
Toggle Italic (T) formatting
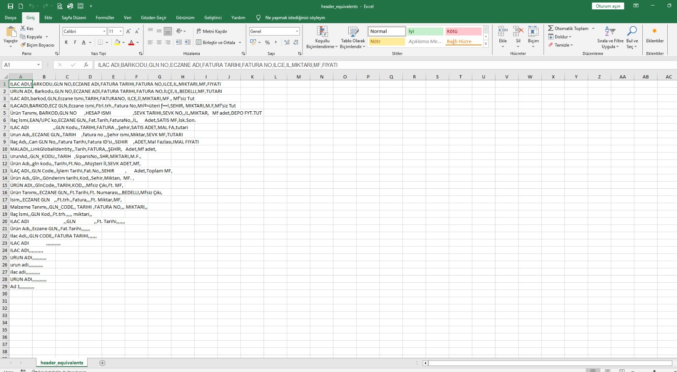(75, 42)
